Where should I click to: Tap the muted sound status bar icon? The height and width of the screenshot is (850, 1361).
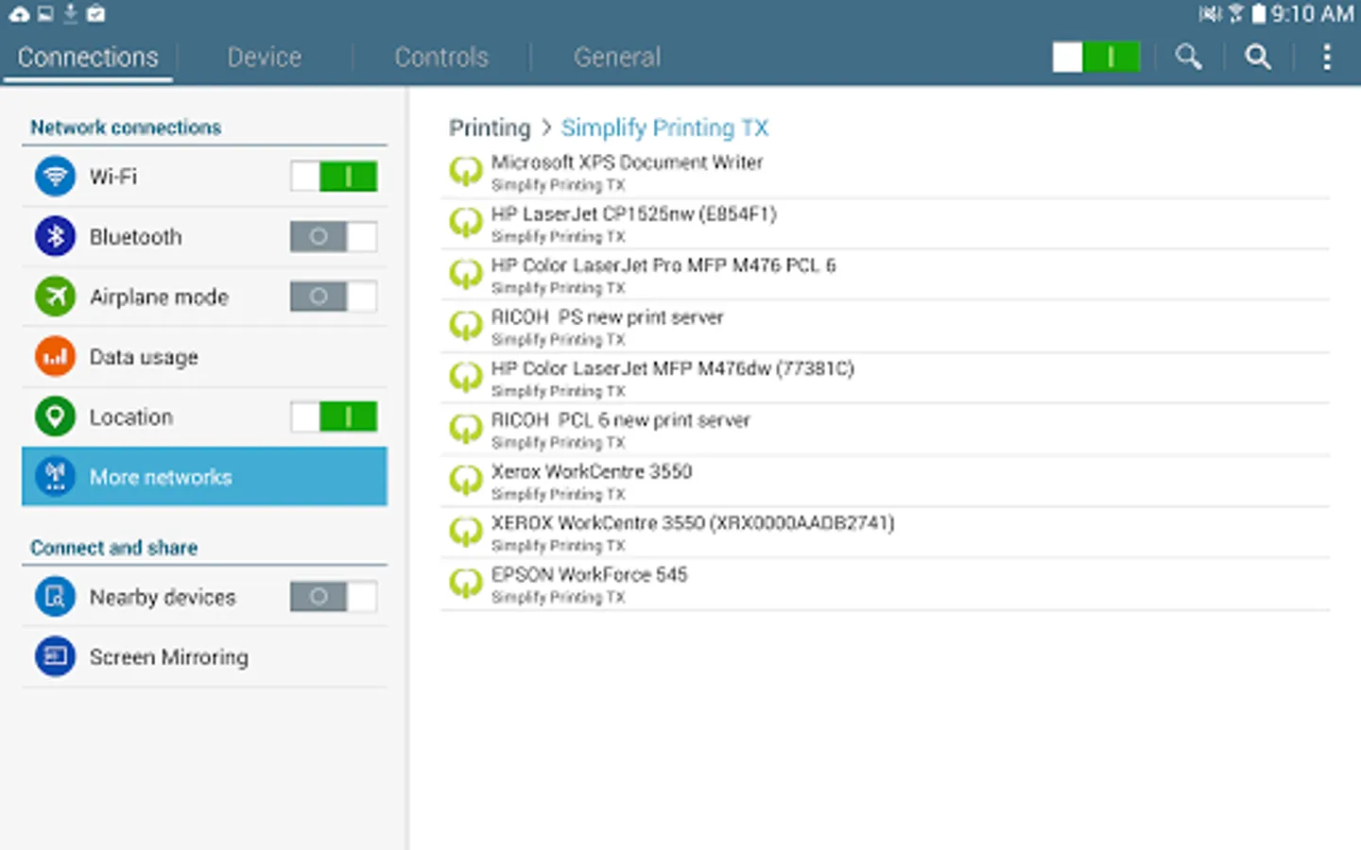click(1210, 14)
